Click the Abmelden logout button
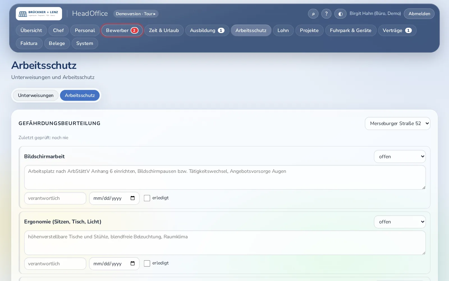449x281 pixels. pyautogui.click(x=419, y=14)
